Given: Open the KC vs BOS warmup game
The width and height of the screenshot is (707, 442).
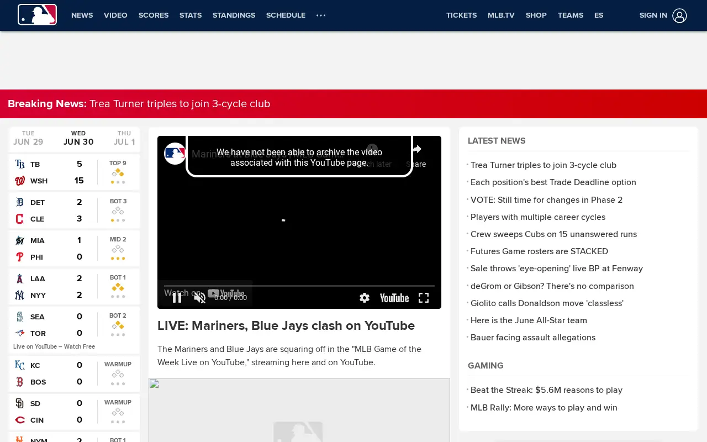Looking at the screenshot, I should pos(74,373).
